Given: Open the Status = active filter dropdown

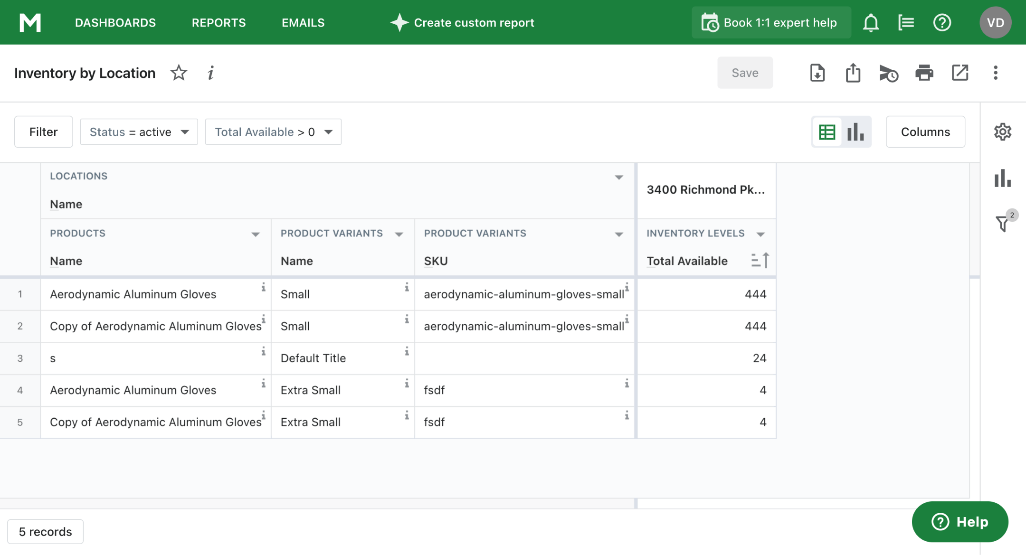Looking at the screenshot, I should click(139, 132).
